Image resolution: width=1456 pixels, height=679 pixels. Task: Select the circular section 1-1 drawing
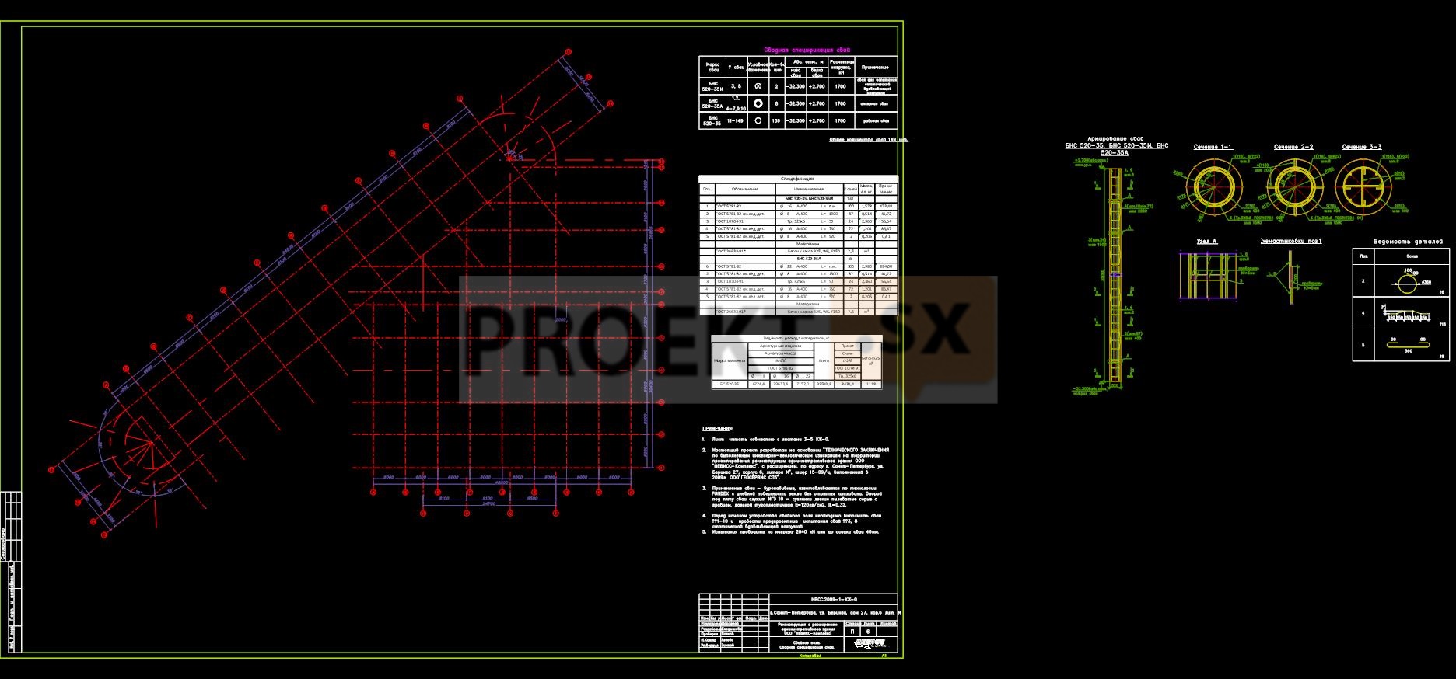click(1215, 186)
